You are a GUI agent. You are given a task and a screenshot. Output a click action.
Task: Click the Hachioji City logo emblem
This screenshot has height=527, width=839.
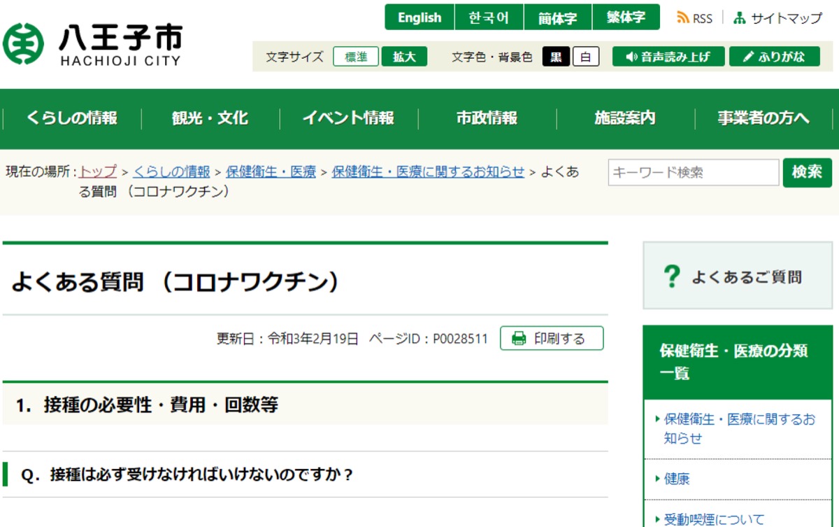pos(24,44)
